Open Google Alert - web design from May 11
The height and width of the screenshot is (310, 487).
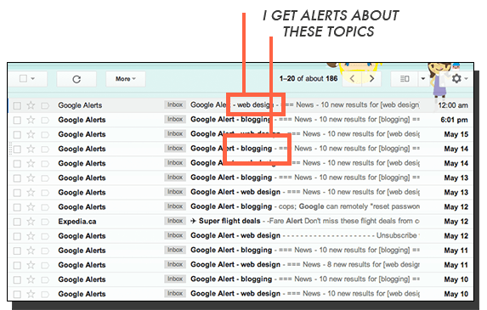click(x=235, y=264)
